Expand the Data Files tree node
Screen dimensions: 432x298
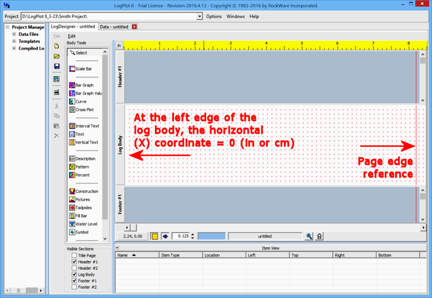coord(14,34)
